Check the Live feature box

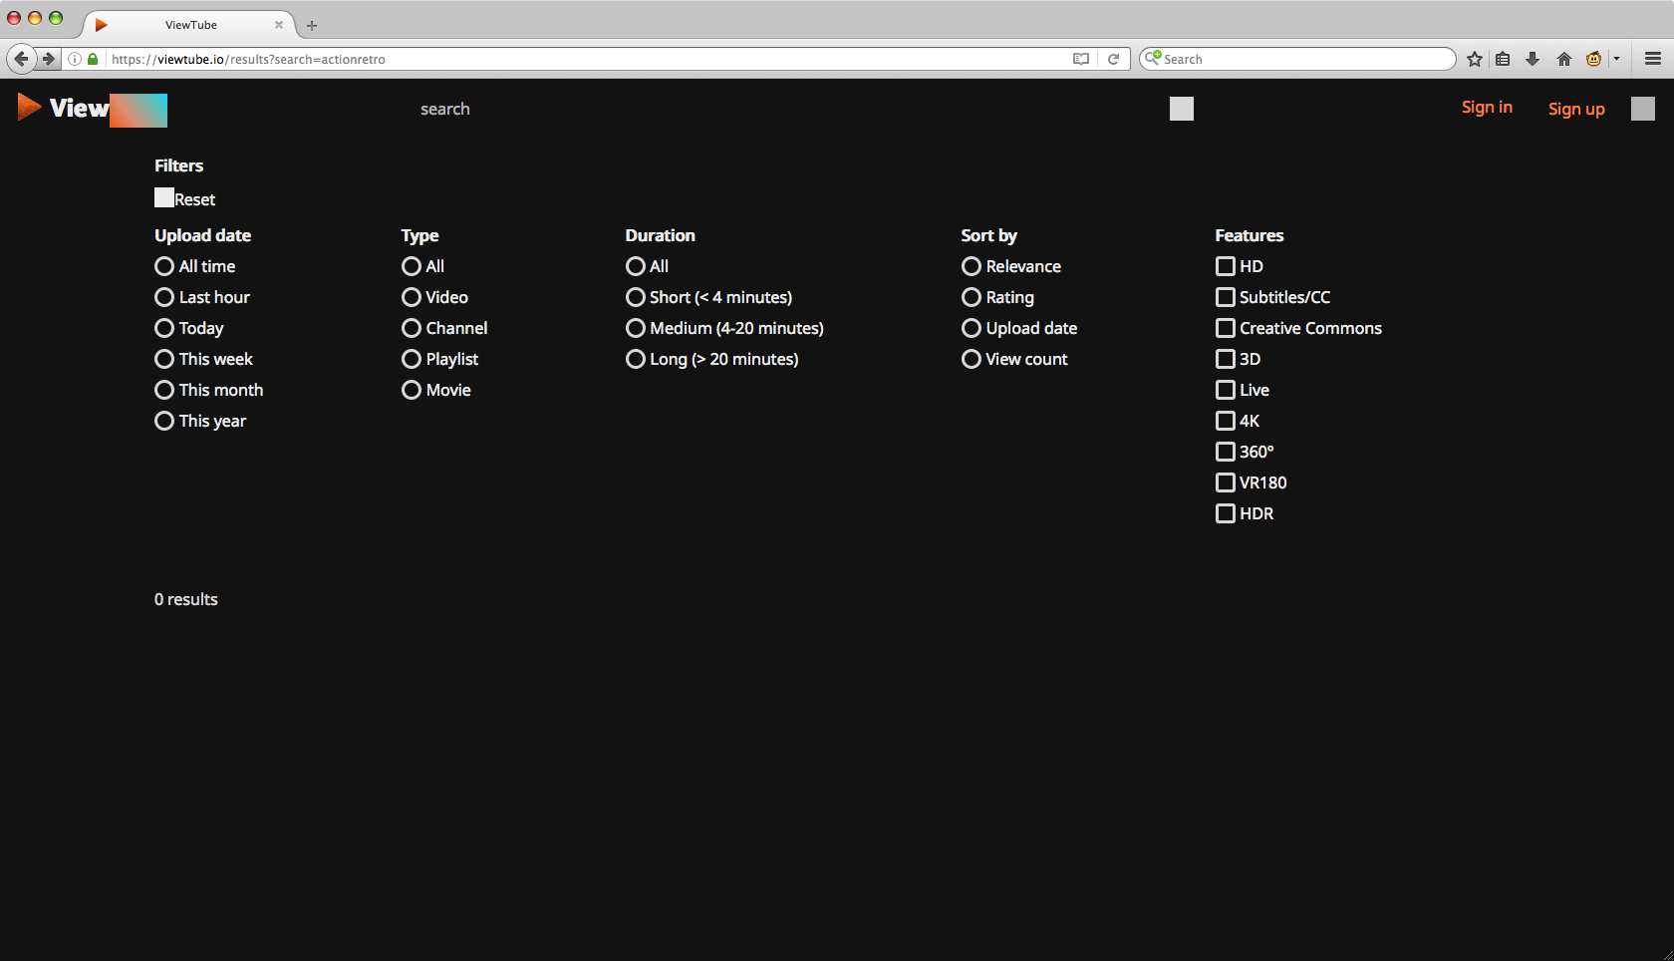[x=1226, y=390]
